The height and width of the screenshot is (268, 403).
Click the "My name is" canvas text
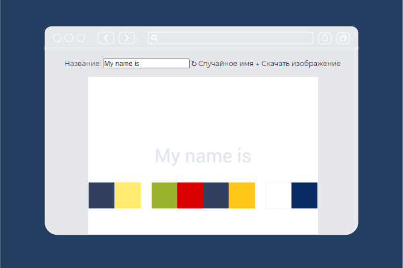203,156
